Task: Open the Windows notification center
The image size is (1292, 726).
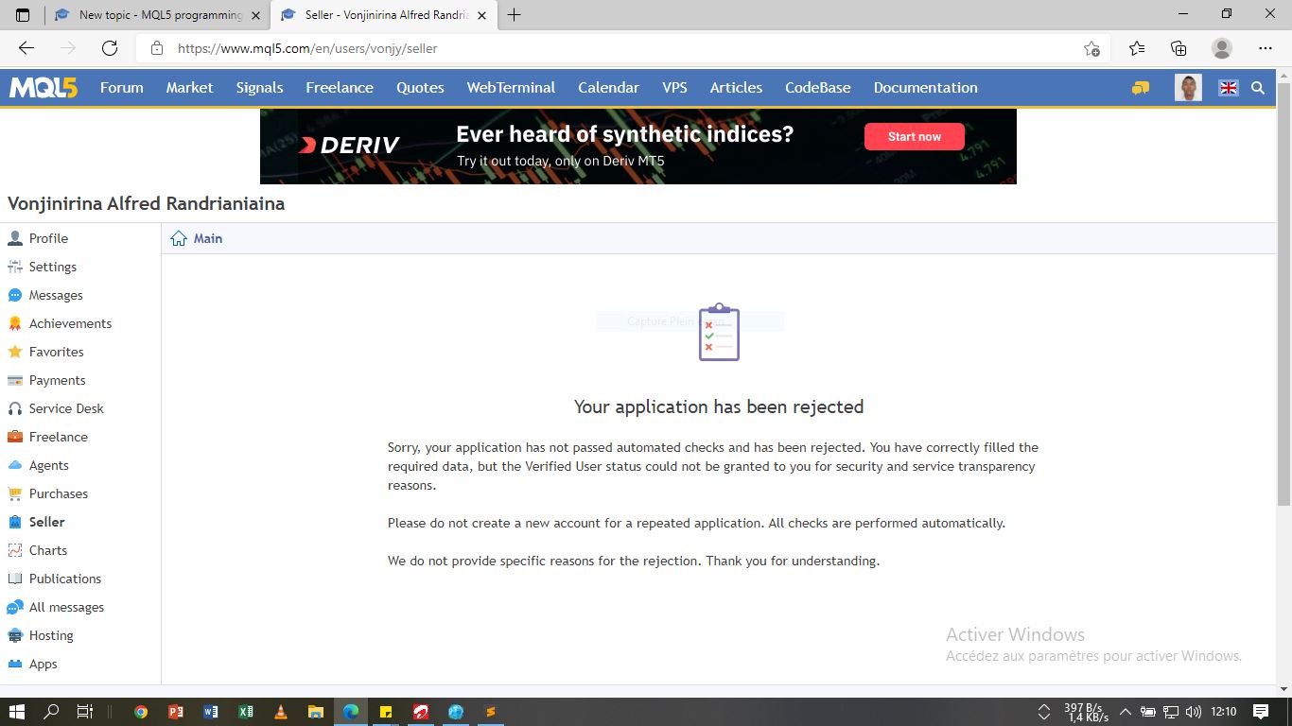Action: tap(1261, 712)
